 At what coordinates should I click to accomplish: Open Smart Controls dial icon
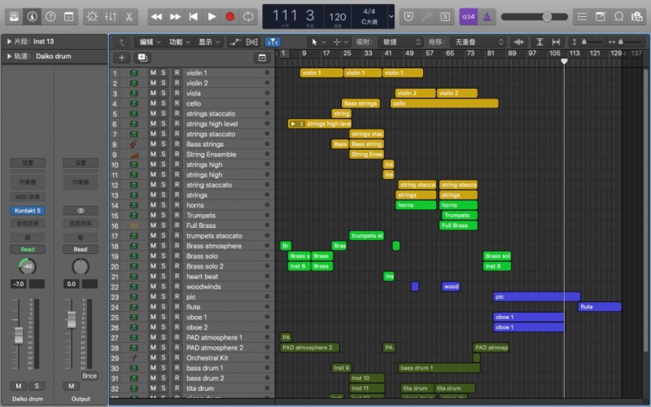point(92,16)
